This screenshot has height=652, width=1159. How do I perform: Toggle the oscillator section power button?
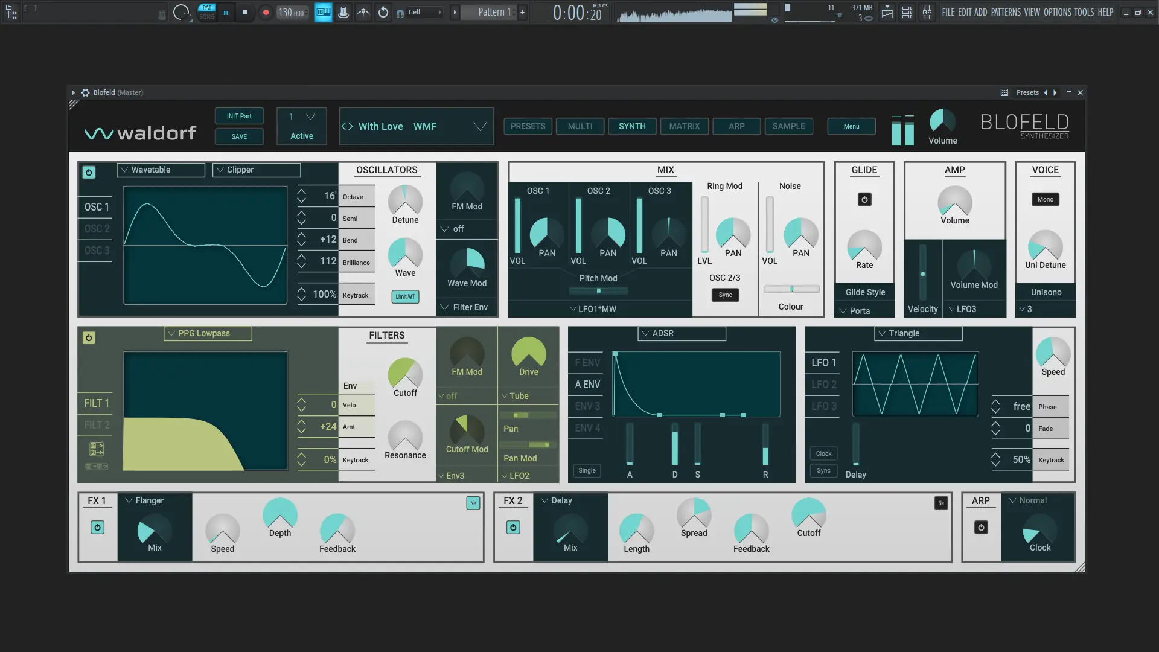(89, 173)
